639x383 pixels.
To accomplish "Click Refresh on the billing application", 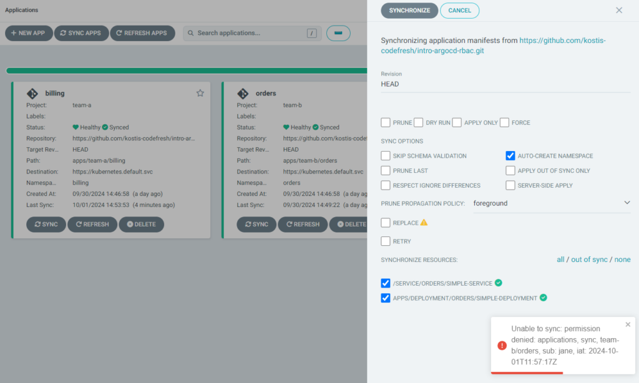I will point(92,225).
